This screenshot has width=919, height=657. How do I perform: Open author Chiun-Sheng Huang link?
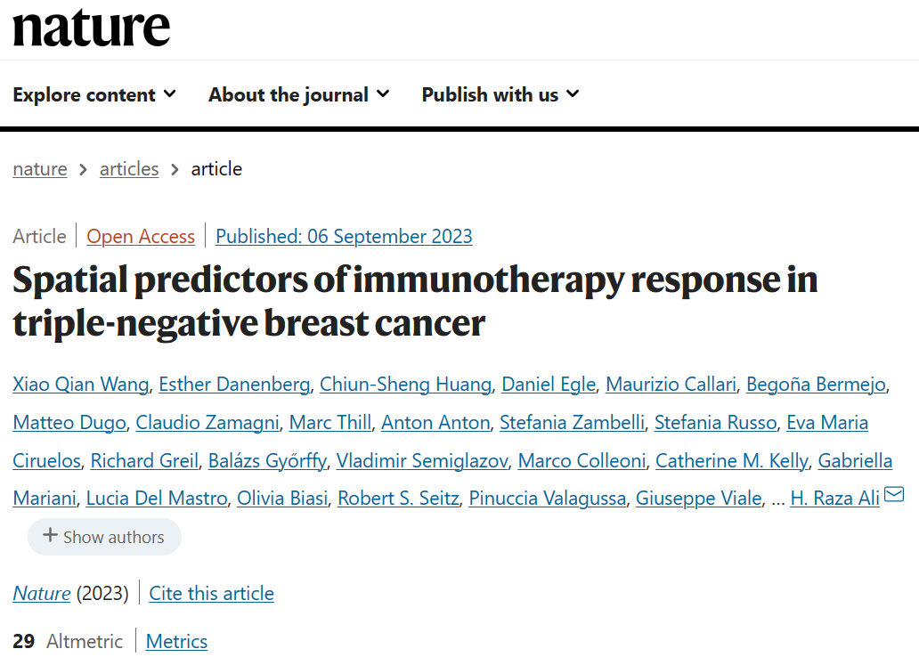(x=405, y=385)
